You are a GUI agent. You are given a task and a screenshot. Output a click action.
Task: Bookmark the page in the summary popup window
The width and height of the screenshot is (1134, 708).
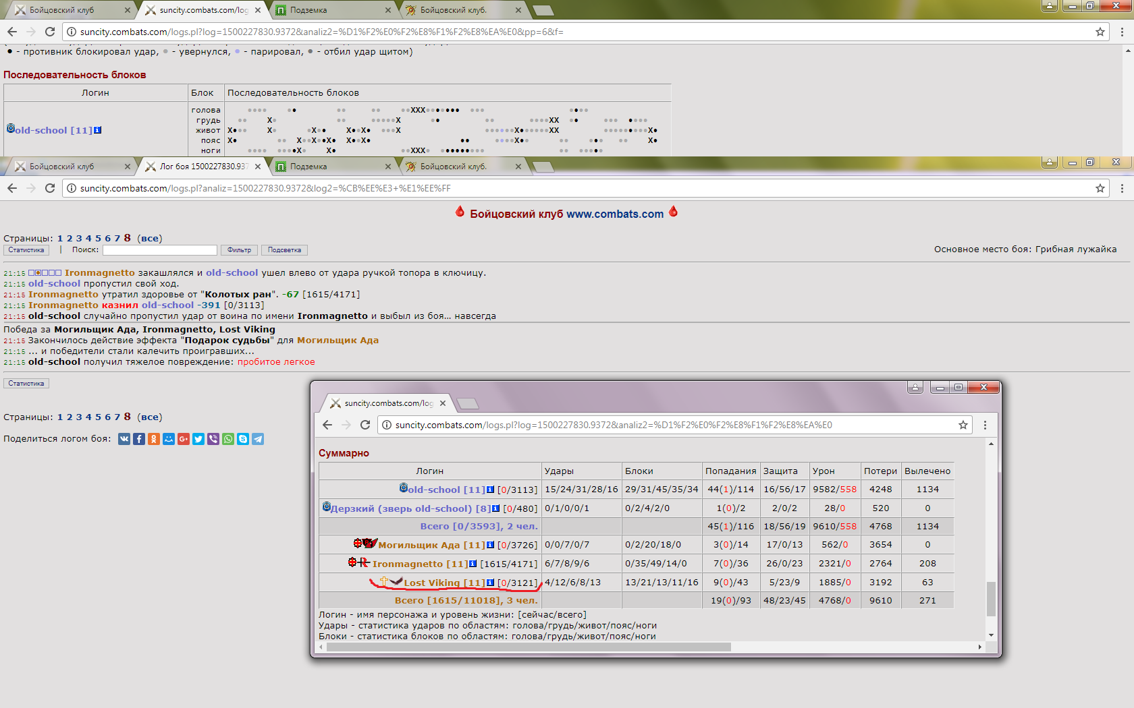point(963,425)
